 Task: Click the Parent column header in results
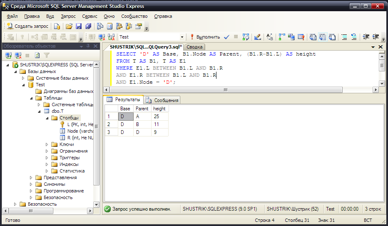coord(142,109)
